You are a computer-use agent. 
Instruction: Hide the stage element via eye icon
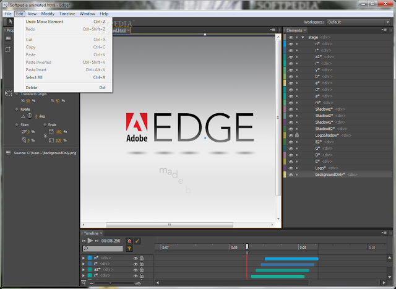(x=291, y=37)
